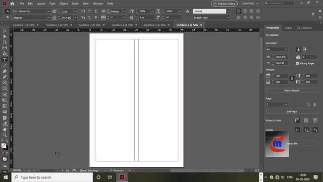Set landscape page orientation
The width and height of the screenshot is (323, 182).
tap(304, 50)
